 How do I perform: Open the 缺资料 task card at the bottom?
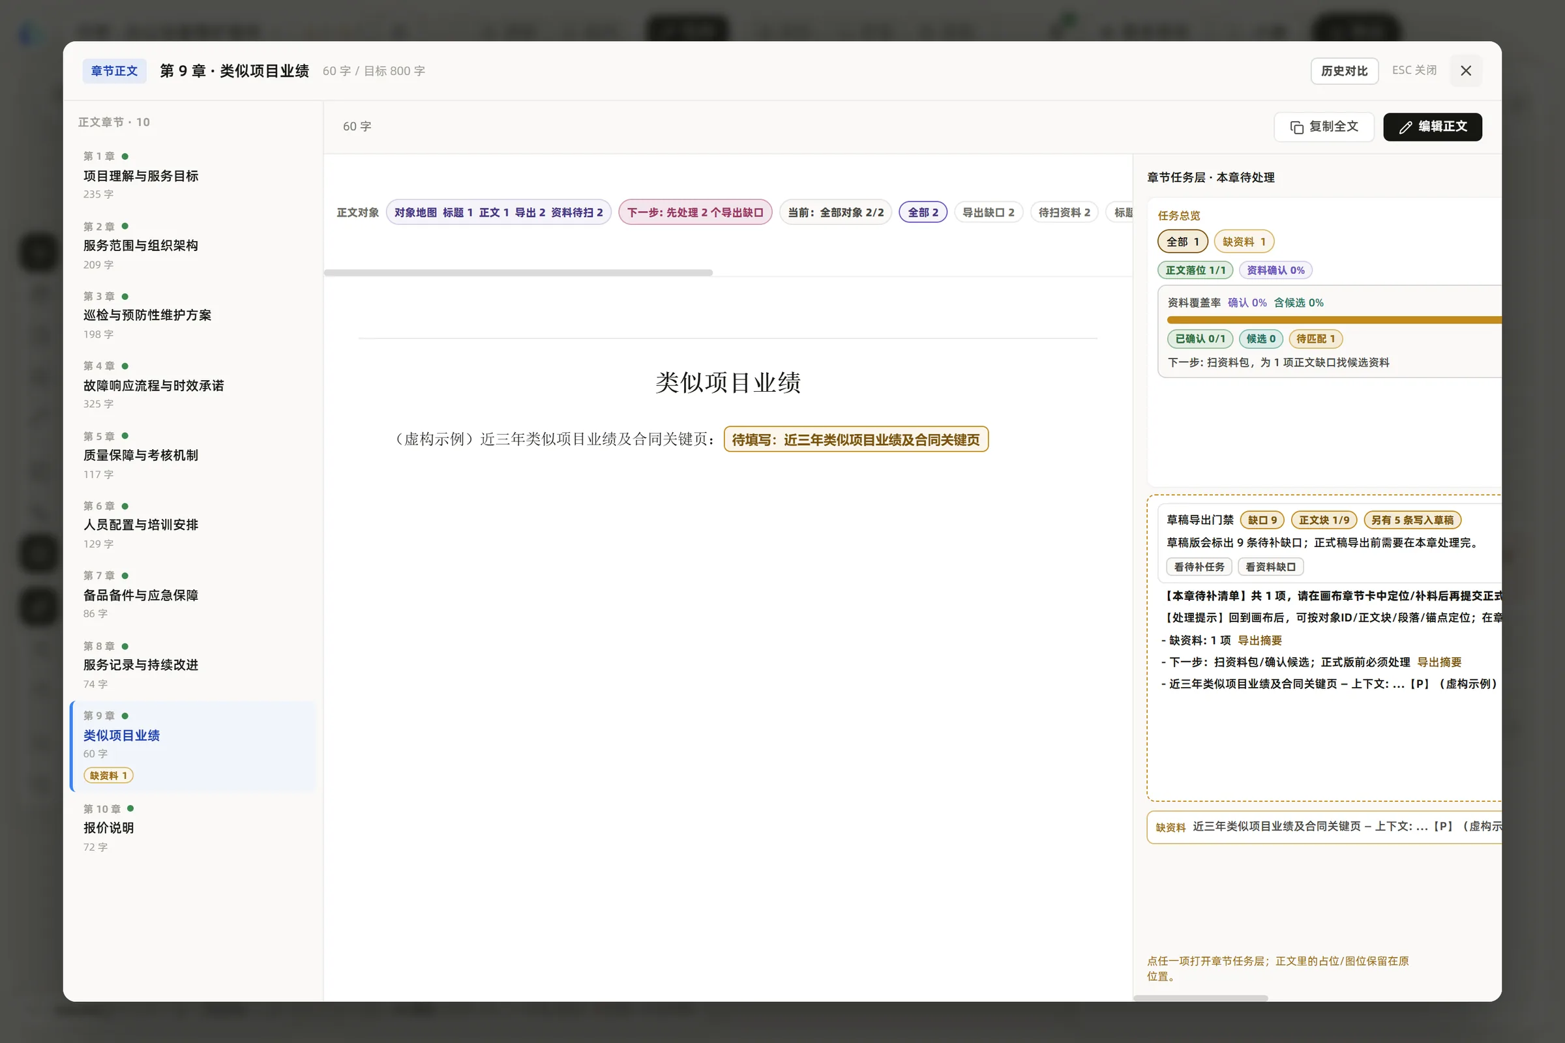click(1324, 827)
